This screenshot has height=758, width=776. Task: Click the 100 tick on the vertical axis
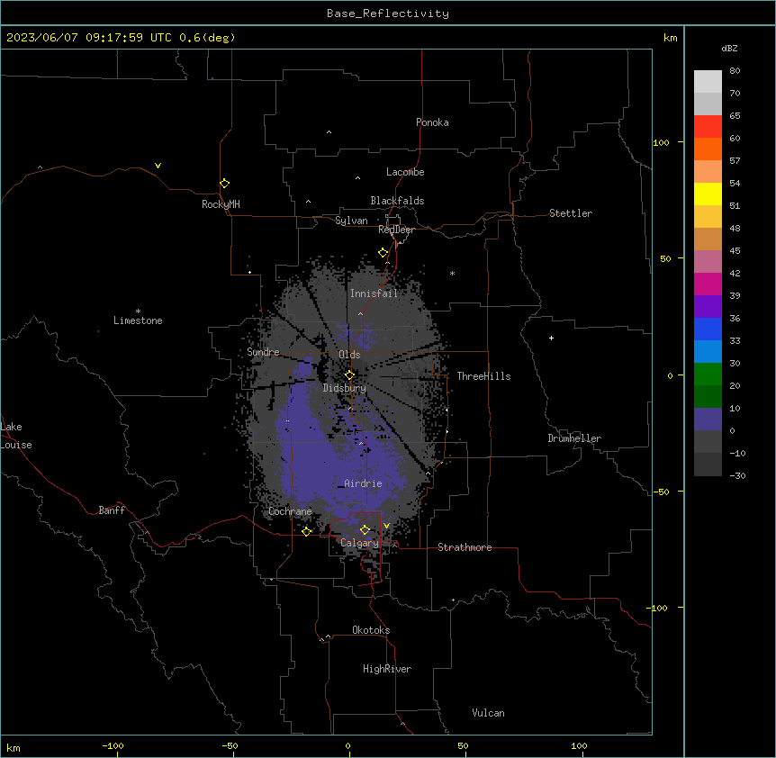pos(661,142)
